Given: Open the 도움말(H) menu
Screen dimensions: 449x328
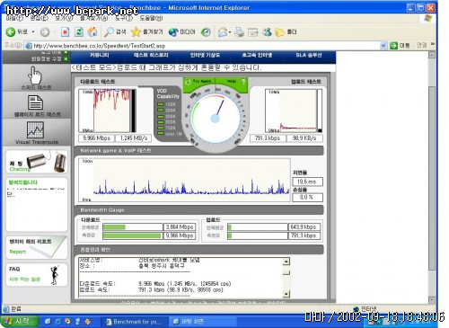Looking at the screenshot, I should [151, 18].
